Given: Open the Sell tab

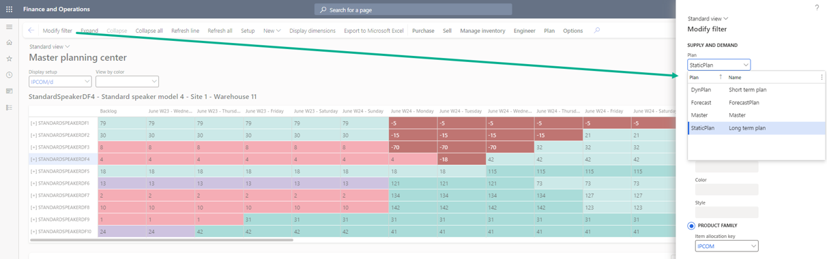Looking at the screenshot, I should click(447, 31).
